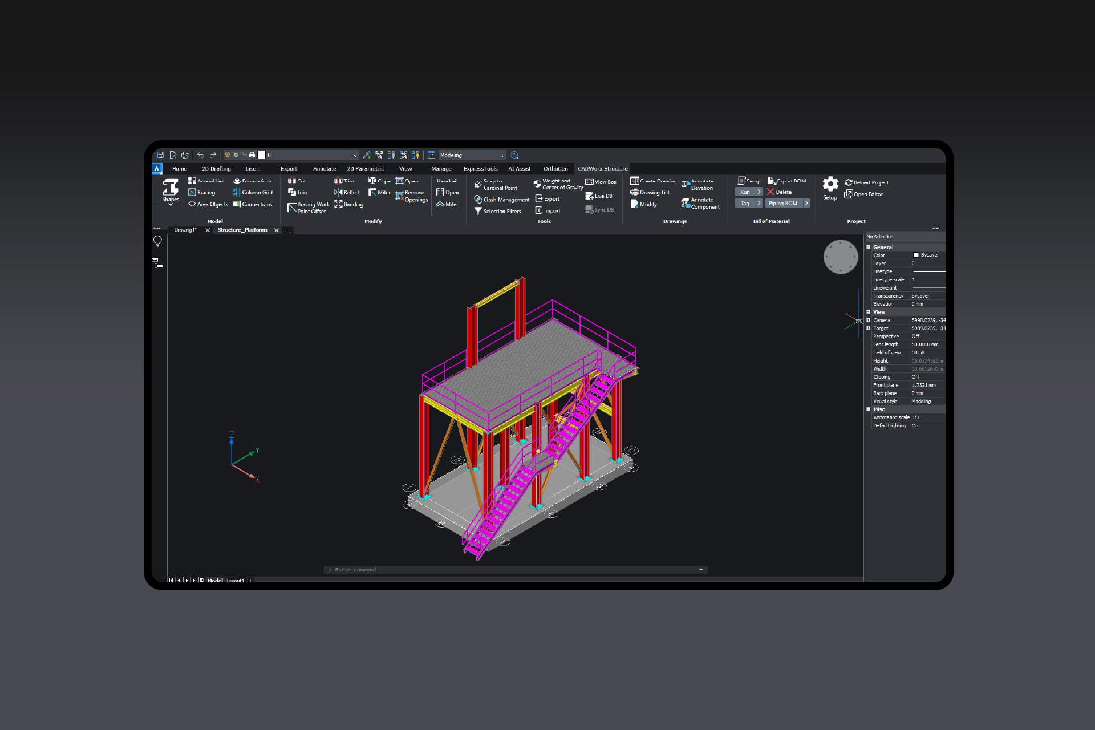Toggle Clipping off in properties panel
The width and height of the screenshot is (1095, 730).
(917, 377)
